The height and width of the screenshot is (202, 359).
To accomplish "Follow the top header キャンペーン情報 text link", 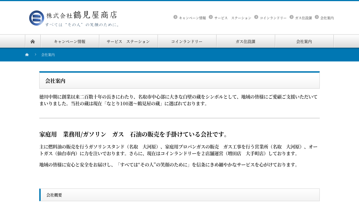I will 192,18.
